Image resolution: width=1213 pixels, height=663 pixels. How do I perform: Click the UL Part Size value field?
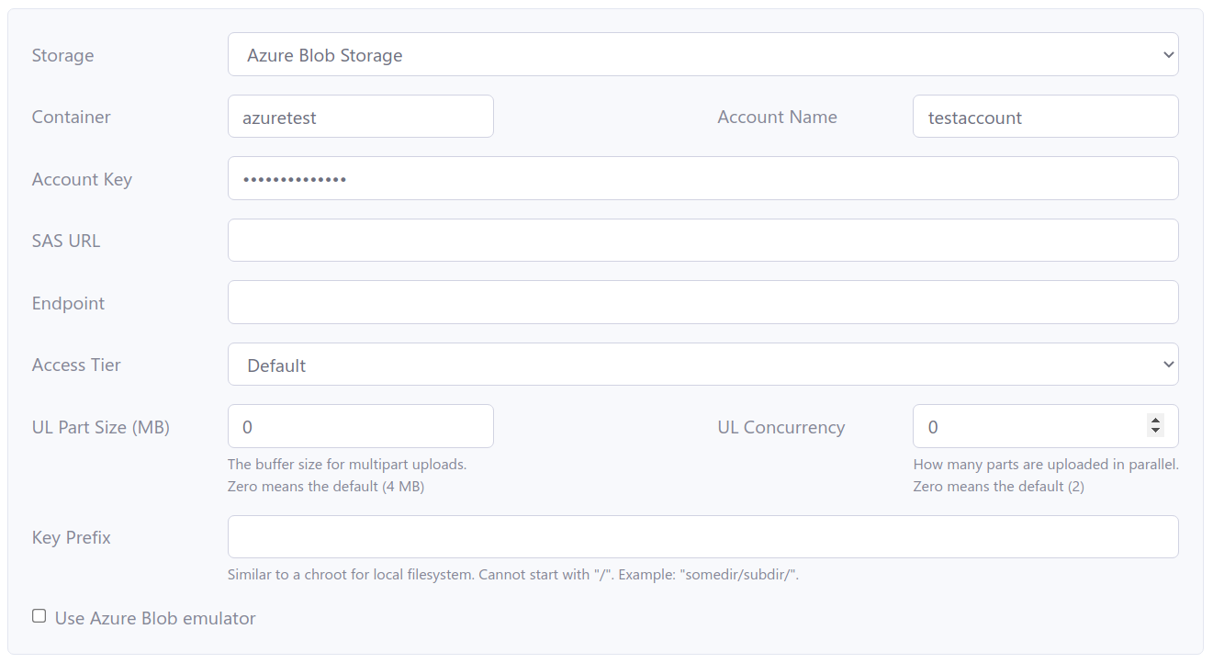tap(360, 426)
